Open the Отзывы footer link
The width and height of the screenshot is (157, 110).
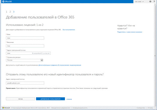(150, 108)
